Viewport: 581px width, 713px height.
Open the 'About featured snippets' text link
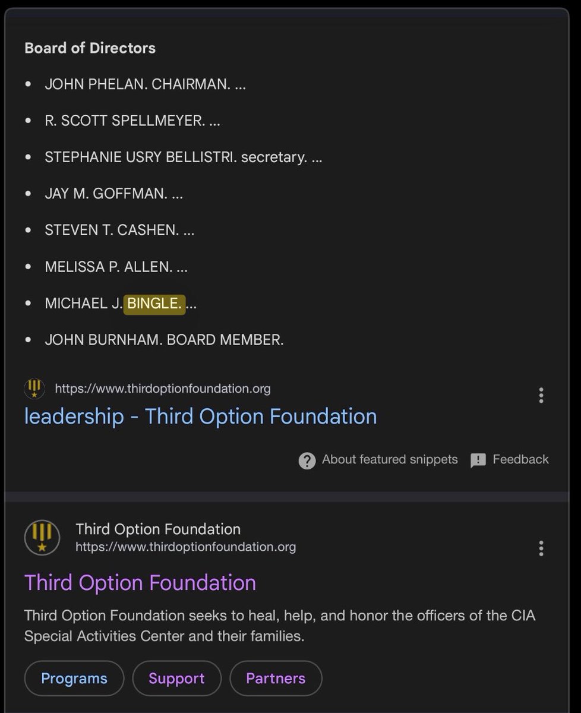tap(390, 459)
